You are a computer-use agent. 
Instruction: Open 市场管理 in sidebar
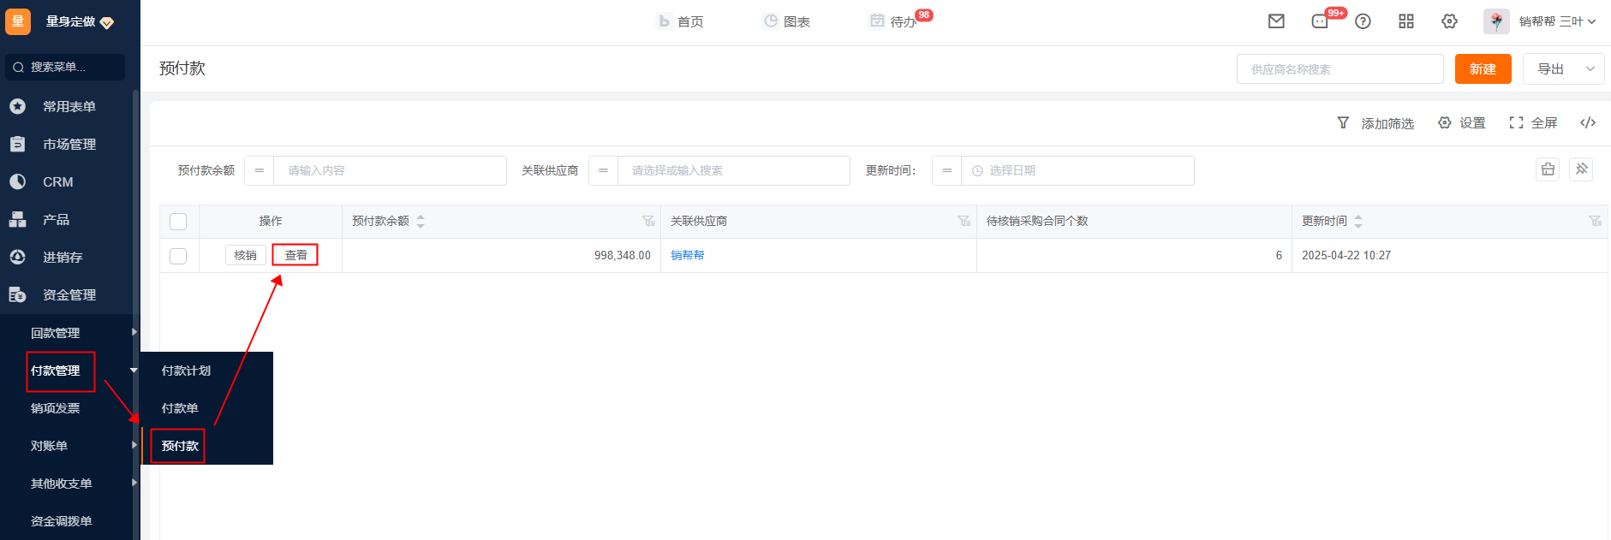(x=69, y=144)
